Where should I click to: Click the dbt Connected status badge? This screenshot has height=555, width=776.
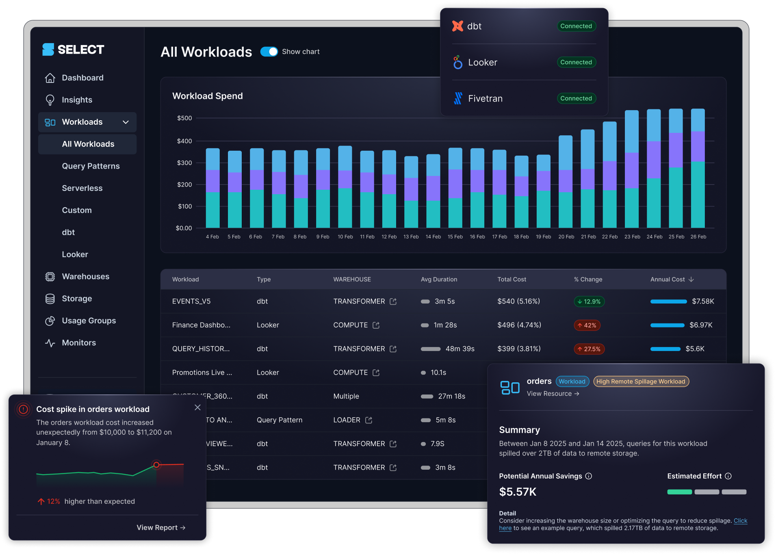tap(576, 26)
